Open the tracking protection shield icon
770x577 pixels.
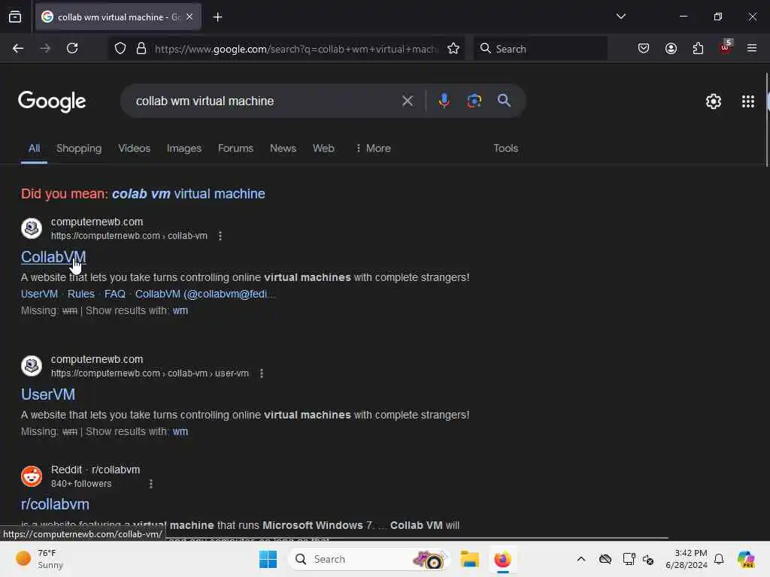tap(120, 49)
